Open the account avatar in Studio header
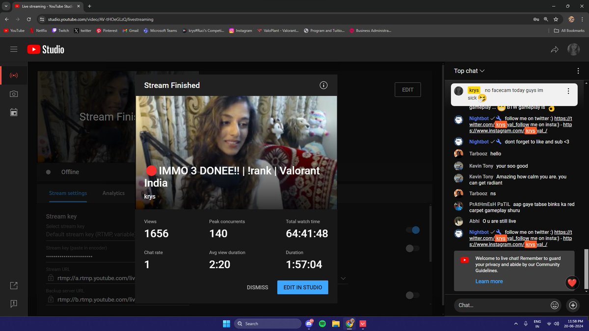Image resolution: width=589 pixels, height=331 pixels. point(573,49)
